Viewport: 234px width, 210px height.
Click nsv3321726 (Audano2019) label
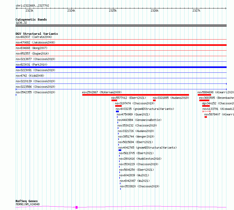[136, 131]
